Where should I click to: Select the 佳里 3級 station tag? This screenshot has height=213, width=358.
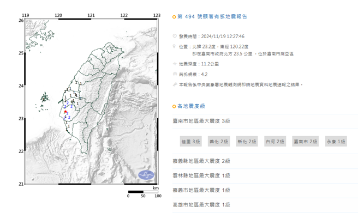point(190,142)
